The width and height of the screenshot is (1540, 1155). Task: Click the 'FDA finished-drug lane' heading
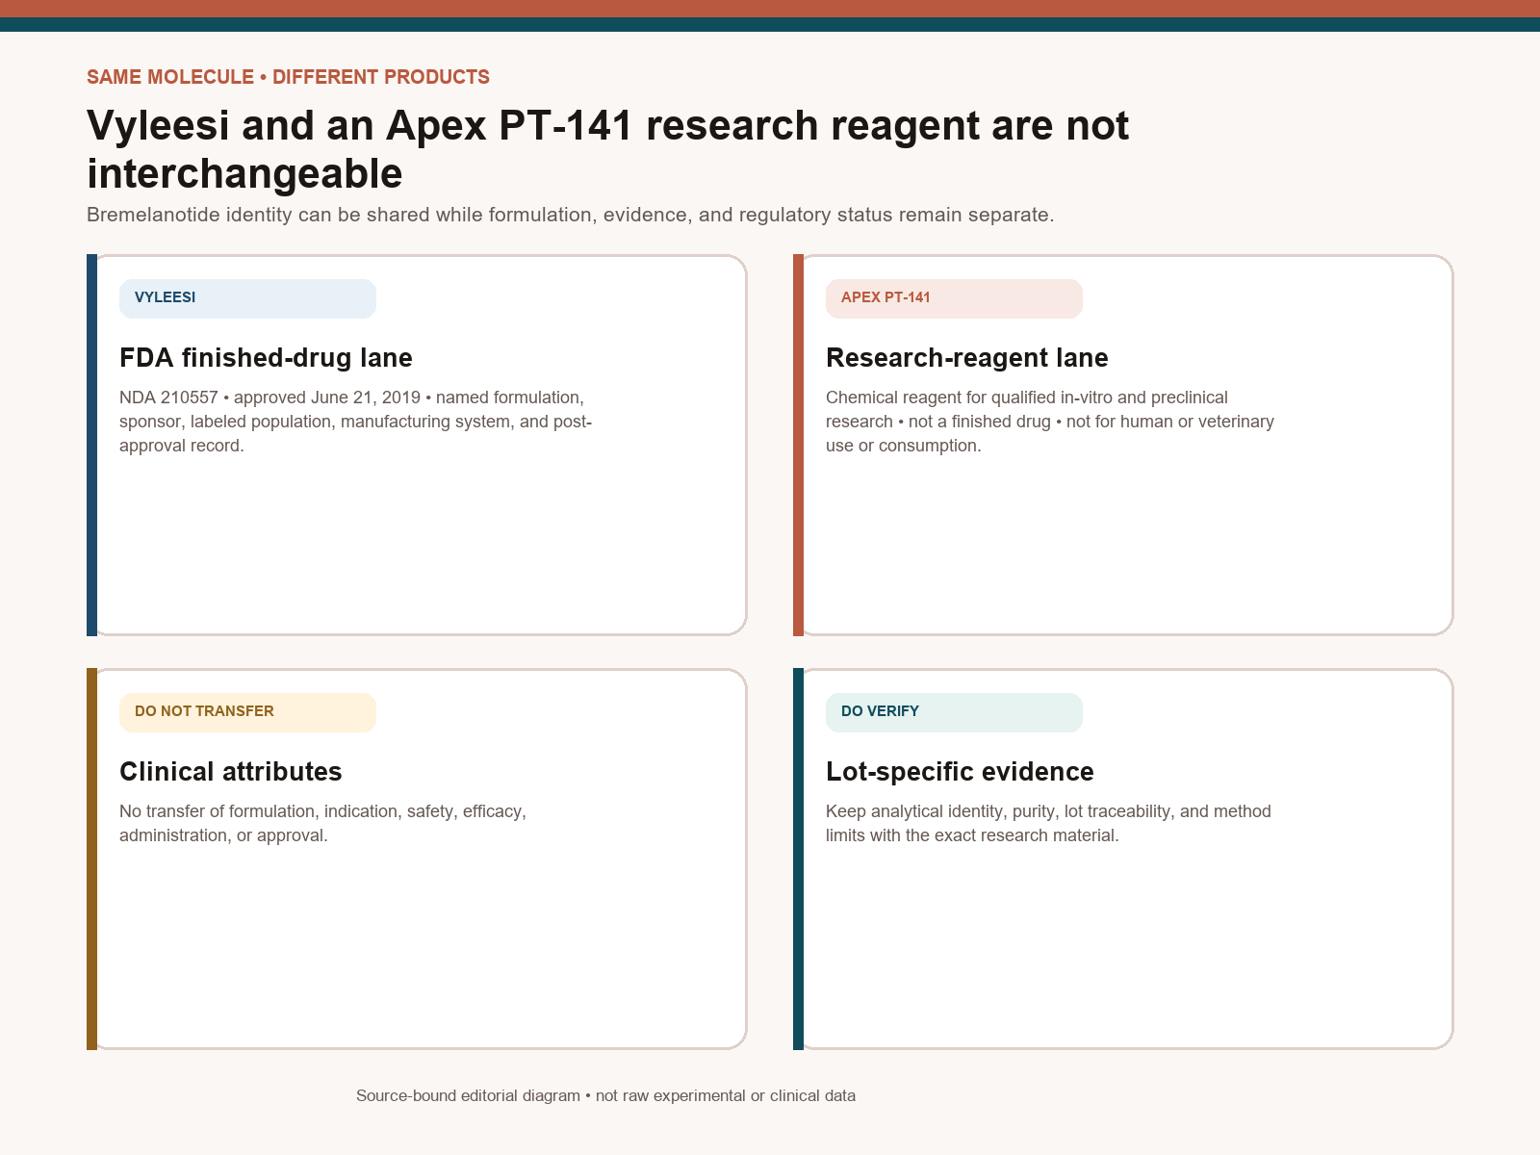[x=266, y=358]
